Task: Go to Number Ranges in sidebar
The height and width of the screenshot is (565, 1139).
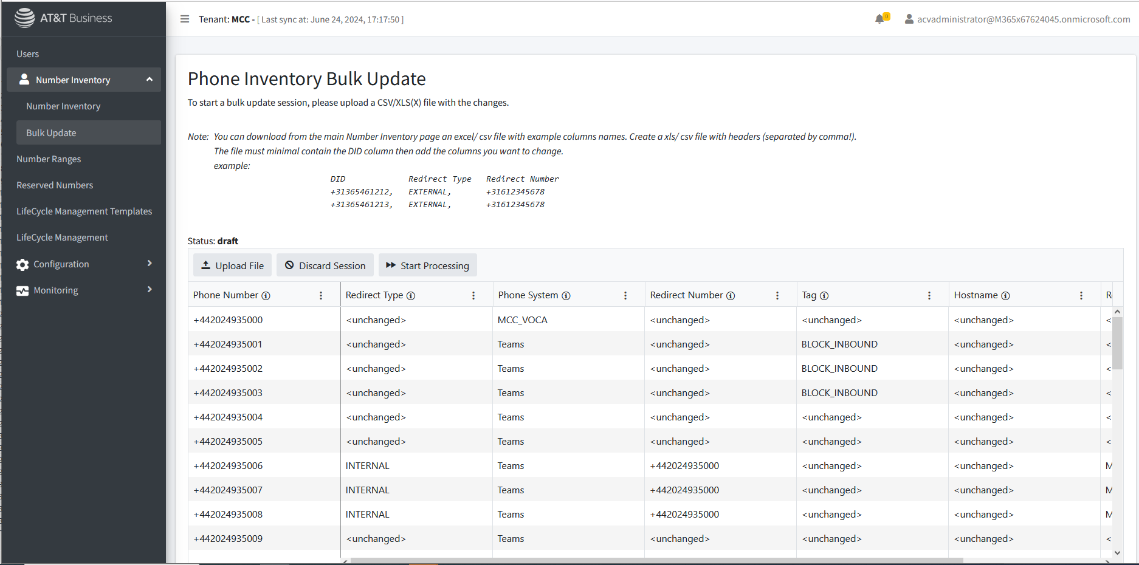Action: click(x=49, y=159)
